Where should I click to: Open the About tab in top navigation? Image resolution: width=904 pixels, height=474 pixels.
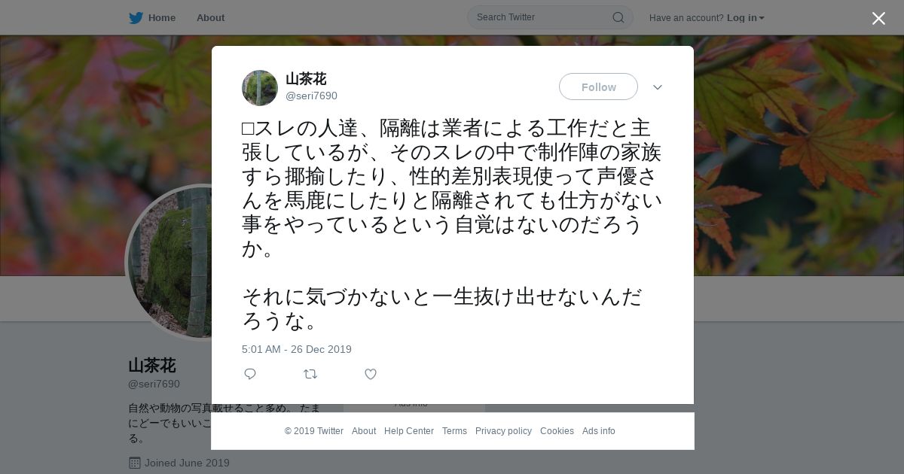tap(210, 17)
